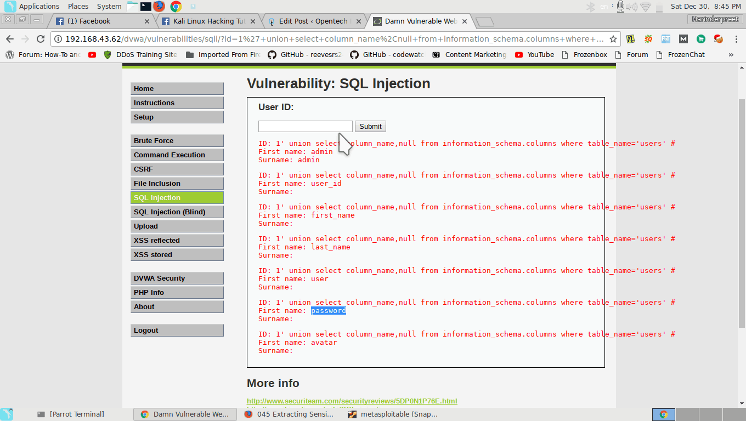The image size is (746, 421).
Task: Click the Bluetooth tray icon
Action: click(x=591, y=7)
